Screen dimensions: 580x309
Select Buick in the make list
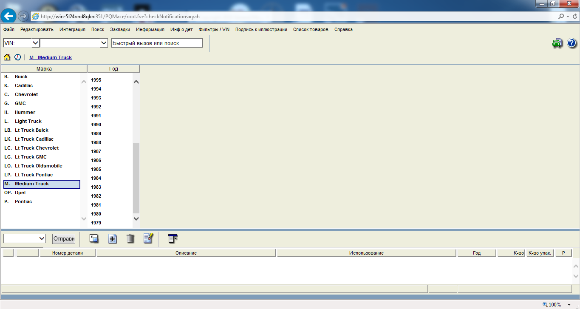[21, 77]
